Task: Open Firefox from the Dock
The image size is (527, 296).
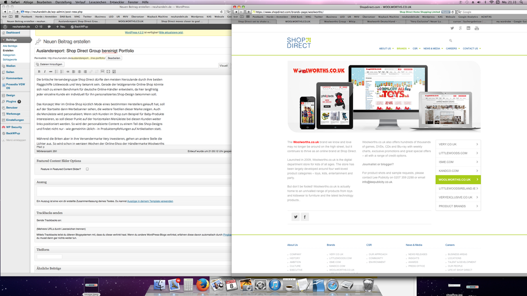Action: [202, 285]
